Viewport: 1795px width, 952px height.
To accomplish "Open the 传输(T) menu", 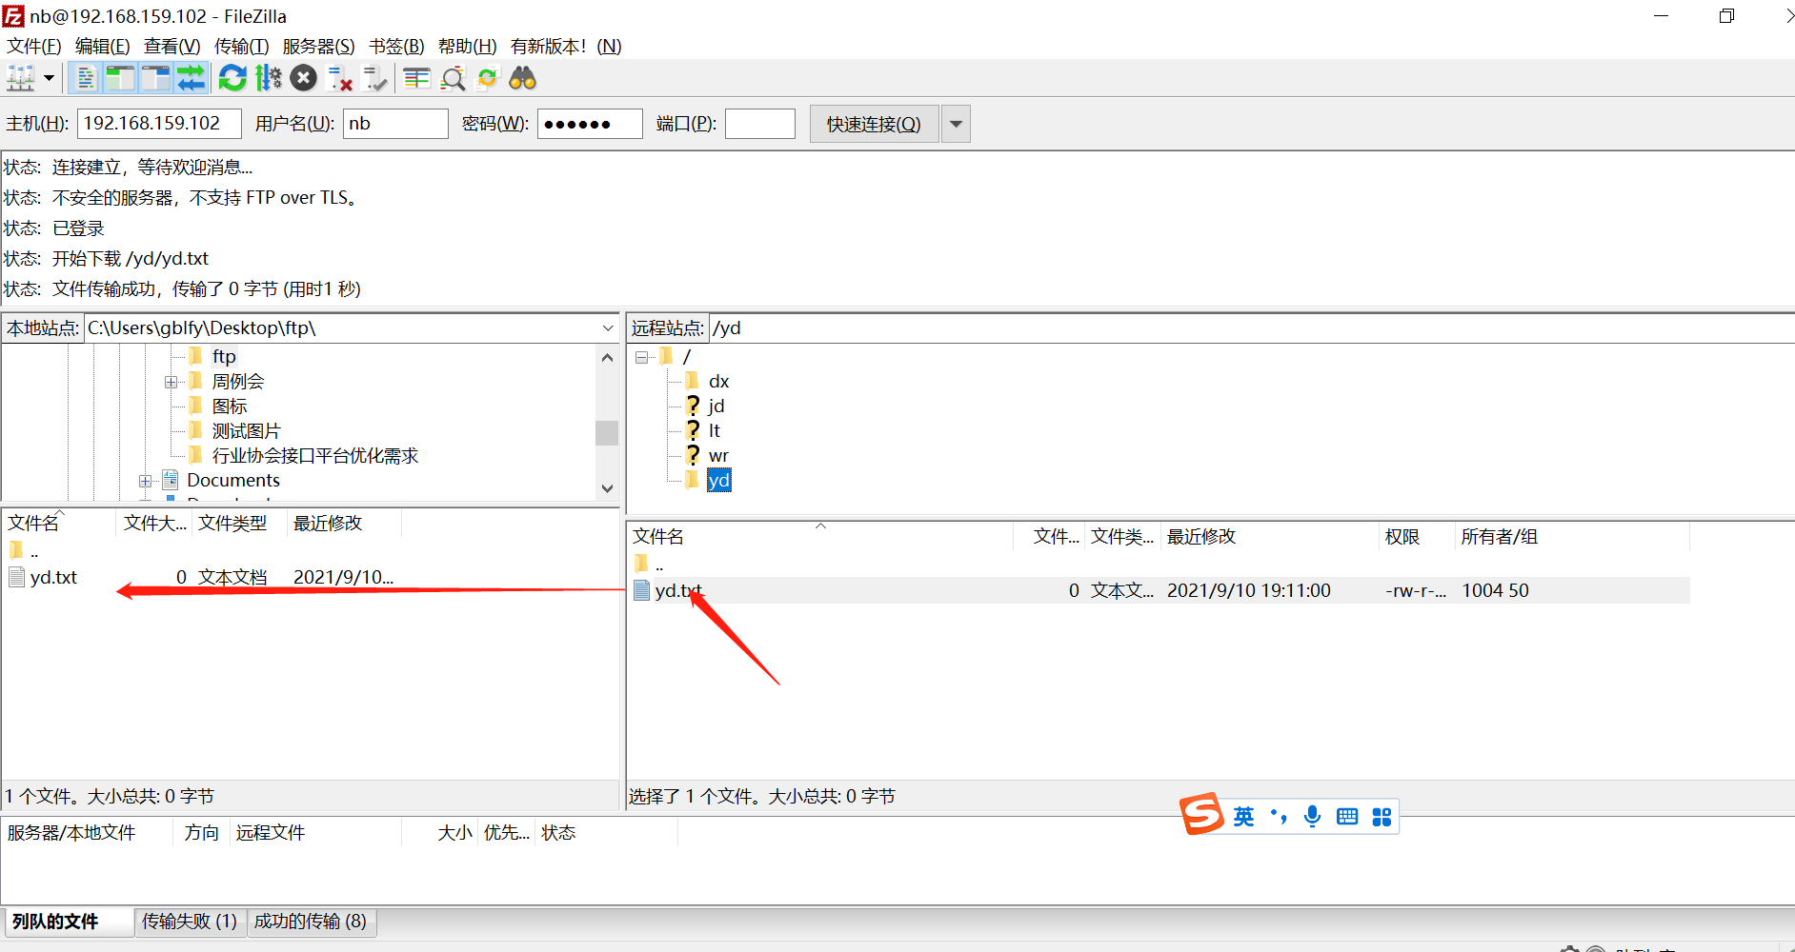I will [241, 47].
